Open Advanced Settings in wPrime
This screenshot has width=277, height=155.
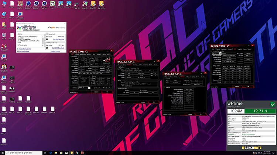[x=24, y=51]
